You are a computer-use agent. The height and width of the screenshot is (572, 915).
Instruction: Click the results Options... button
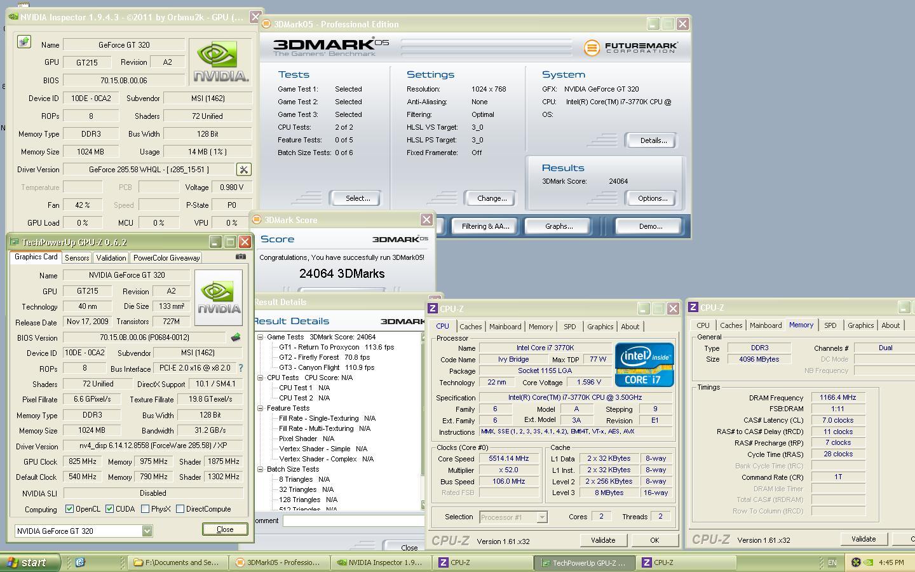(x=653, y=198)
